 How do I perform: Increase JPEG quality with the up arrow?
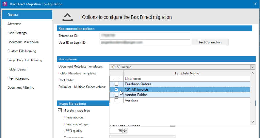tap(125, 130)
